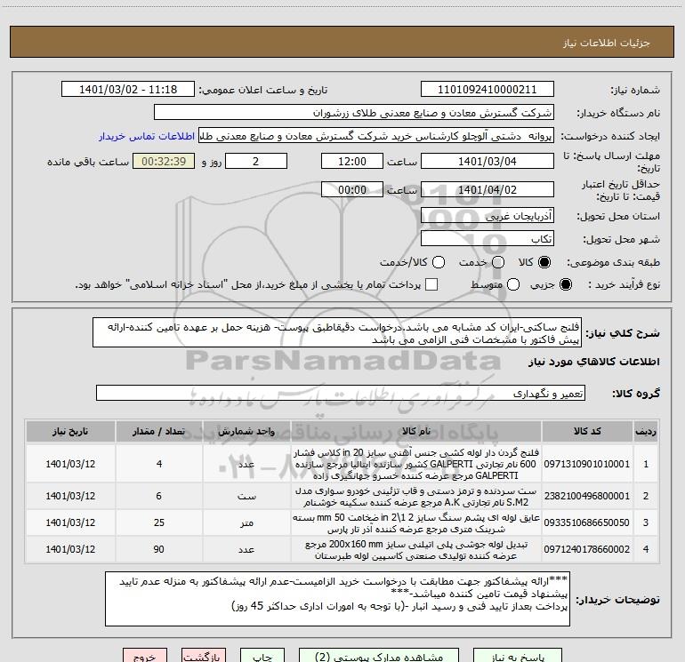Viewport: 685px width, 662px height.
Task: Click the تعداد / مقدار column header
Action: [159, 431]
